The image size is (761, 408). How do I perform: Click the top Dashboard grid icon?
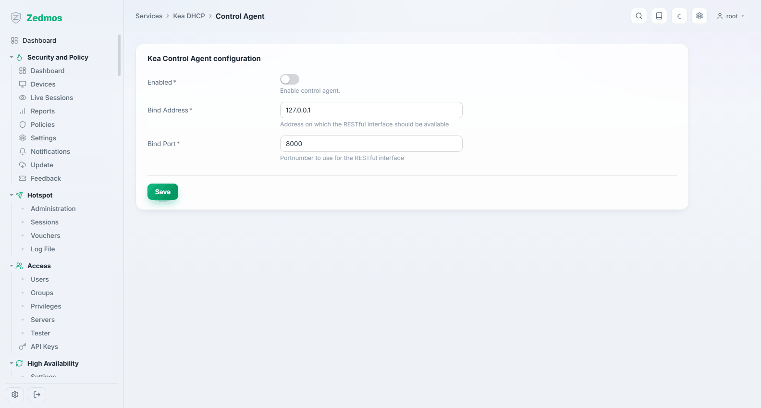pos(14,40)
